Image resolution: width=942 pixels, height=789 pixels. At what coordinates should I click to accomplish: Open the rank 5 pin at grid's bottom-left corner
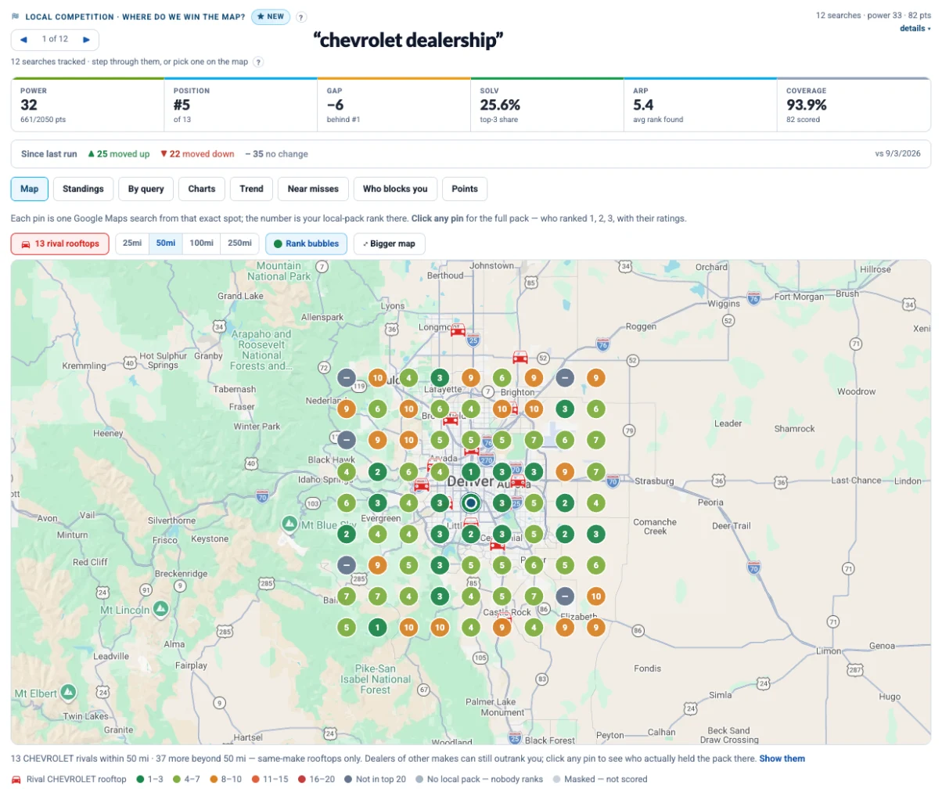347,627
